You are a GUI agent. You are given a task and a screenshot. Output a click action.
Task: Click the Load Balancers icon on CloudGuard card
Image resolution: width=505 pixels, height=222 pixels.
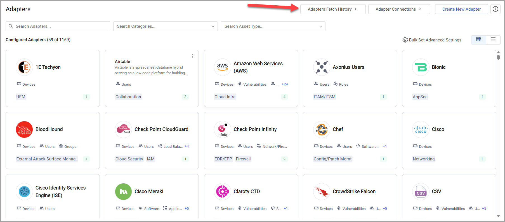tap(160, 146)
